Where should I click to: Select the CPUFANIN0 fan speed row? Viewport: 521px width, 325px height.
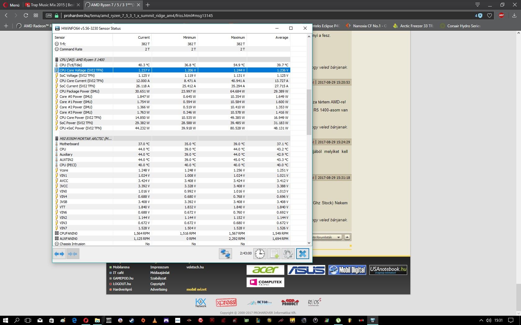click(x=172, y=233)
